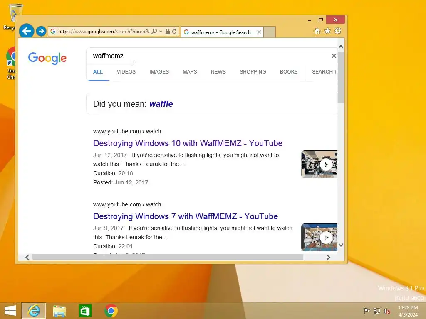Viewport: 426px width, 319px height.
Task: Open Action Center flag tray icon
Action: [x=367, y=311]
